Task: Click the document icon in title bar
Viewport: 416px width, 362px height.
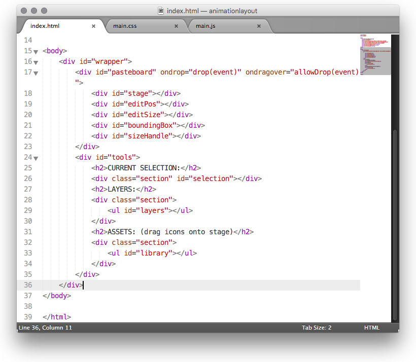Action: coord(161,11)
